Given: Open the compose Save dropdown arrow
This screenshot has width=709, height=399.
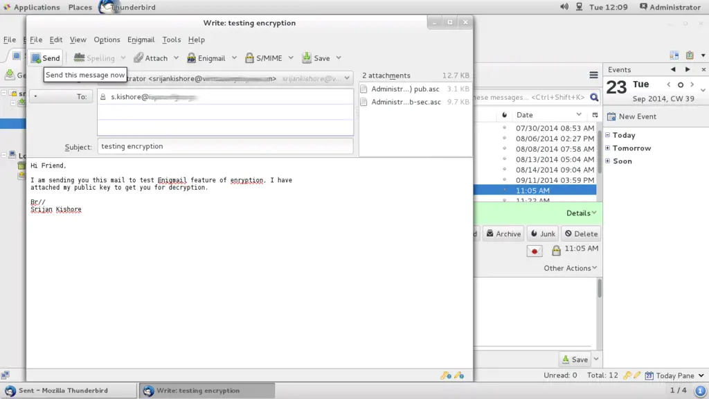Looking at the screenshot, I should click(x=338, y=58).
